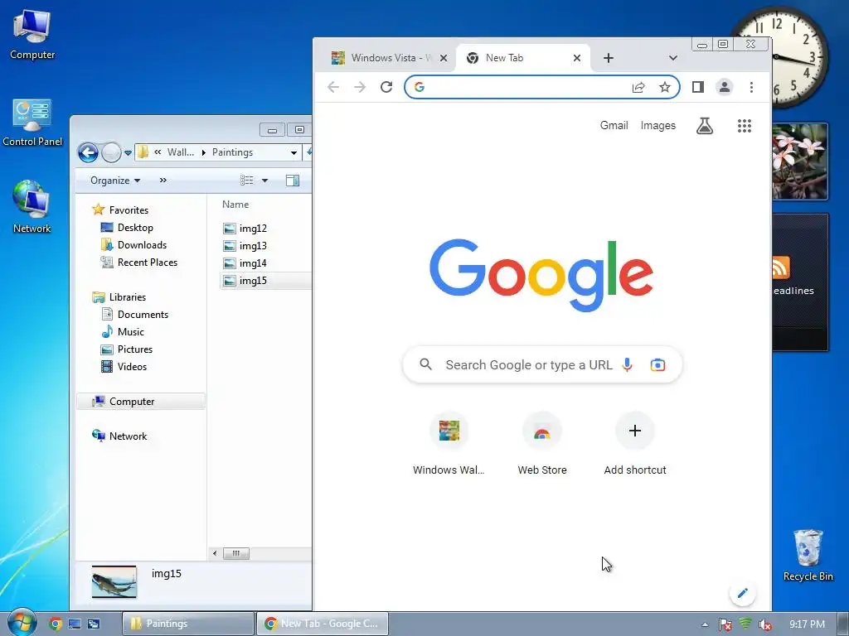Reload the page in Chrome
Image resolution: width=849 pixels, height=636 pixels.
pos(386,87)
